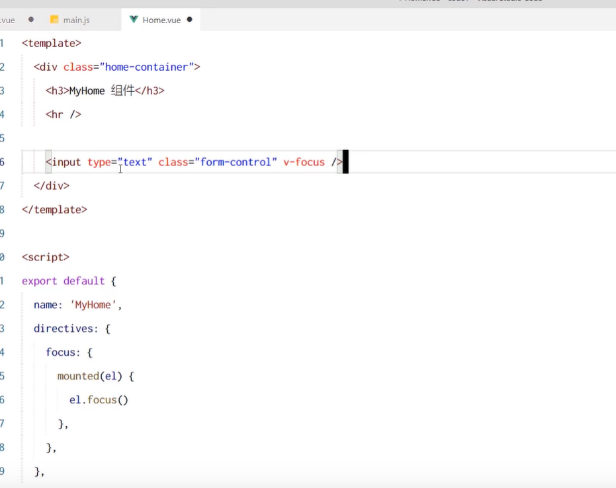Viewport: 616px width, 488px height.
Task: Click "<template>" opening tag on line 1
Action: (x=52, y=43)
